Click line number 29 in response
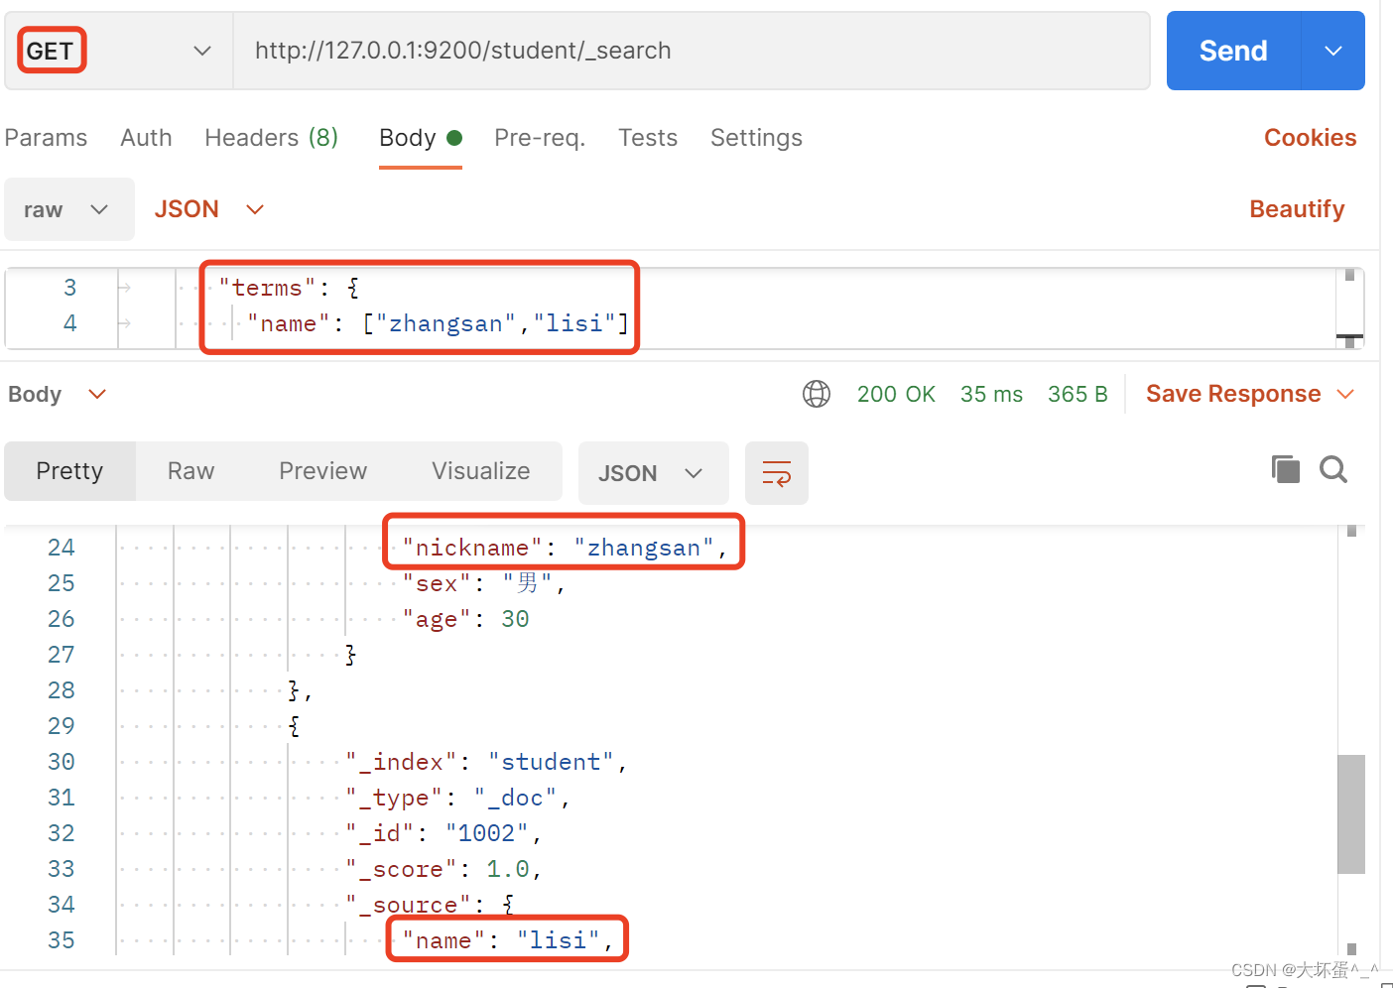The image size is (1393, 988). coord(61,726)
